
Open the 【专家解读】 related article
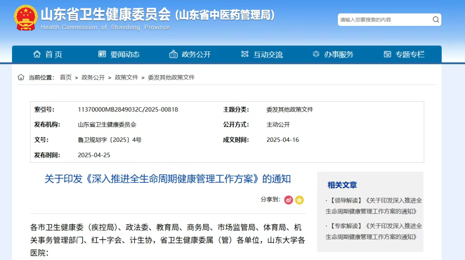point(374,231)
